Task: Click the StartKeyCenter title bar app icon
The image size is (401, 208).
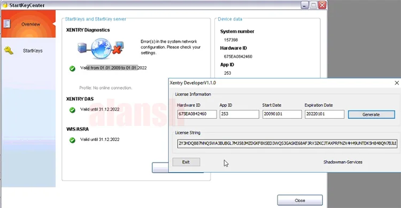Action: (5, 5)
